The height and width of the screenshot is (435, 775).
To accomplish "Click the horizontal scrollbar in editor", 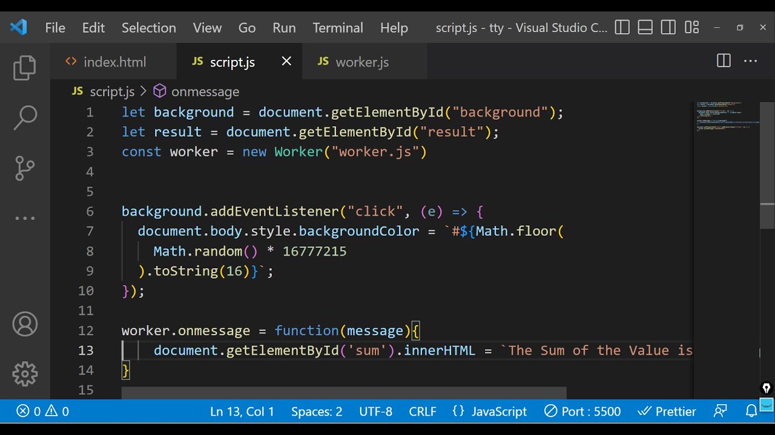I will tap(343, 393).
